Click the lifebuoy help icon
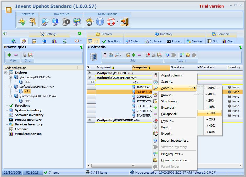246x177 pixels. tap(111, 22)
